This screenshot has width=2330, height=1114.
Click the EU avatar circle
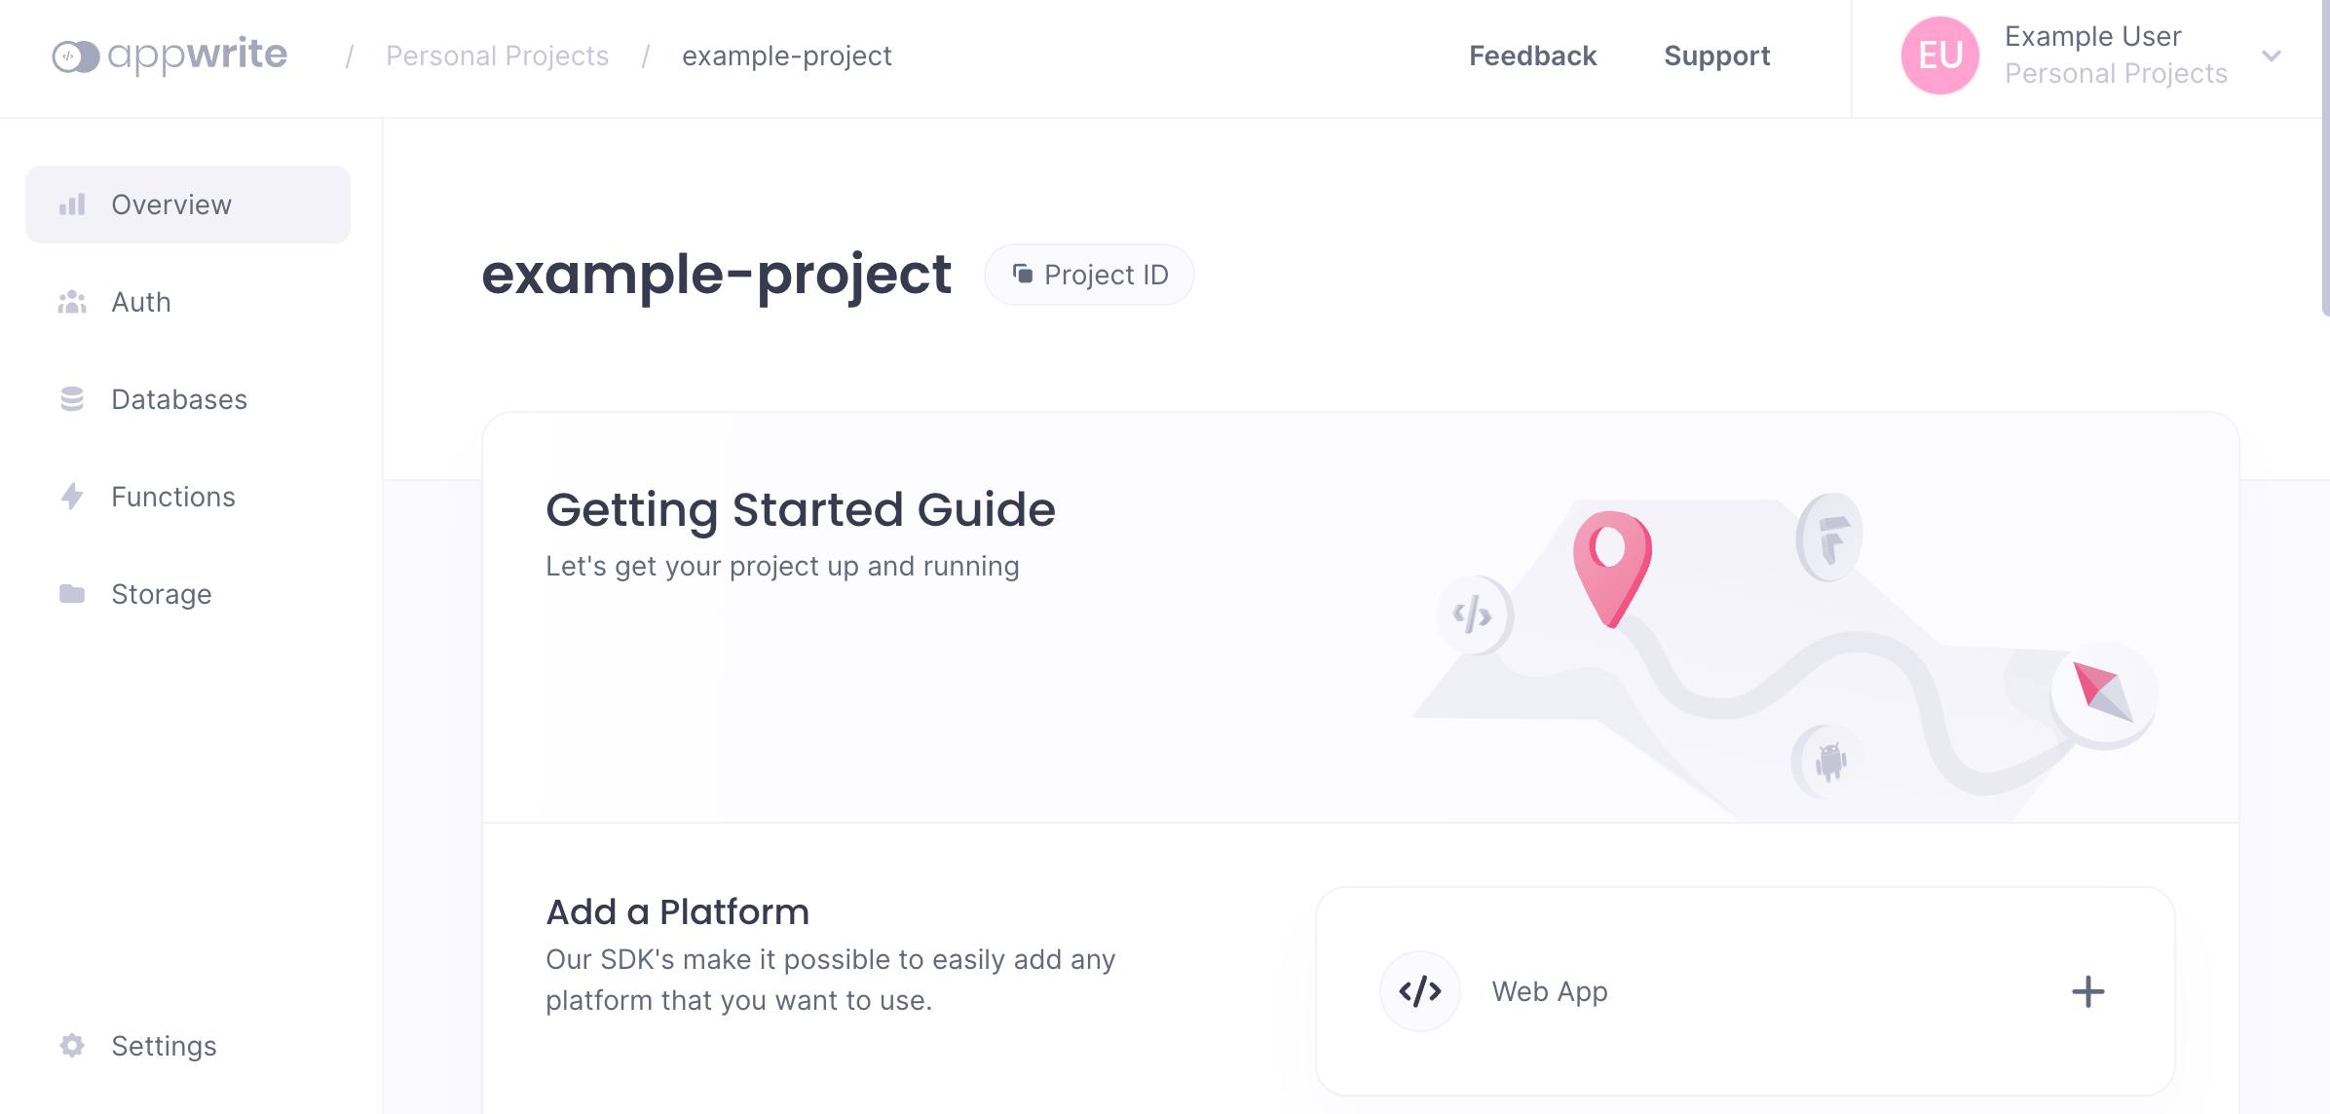click(1938, 56)
